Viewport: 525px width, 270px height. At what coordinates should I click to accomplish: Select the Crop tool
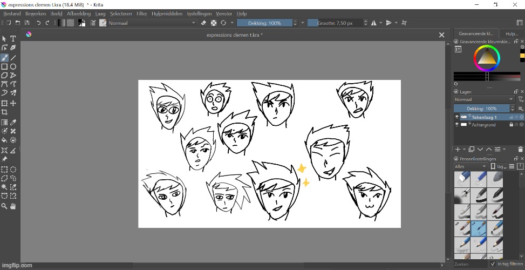coord(4,112)
